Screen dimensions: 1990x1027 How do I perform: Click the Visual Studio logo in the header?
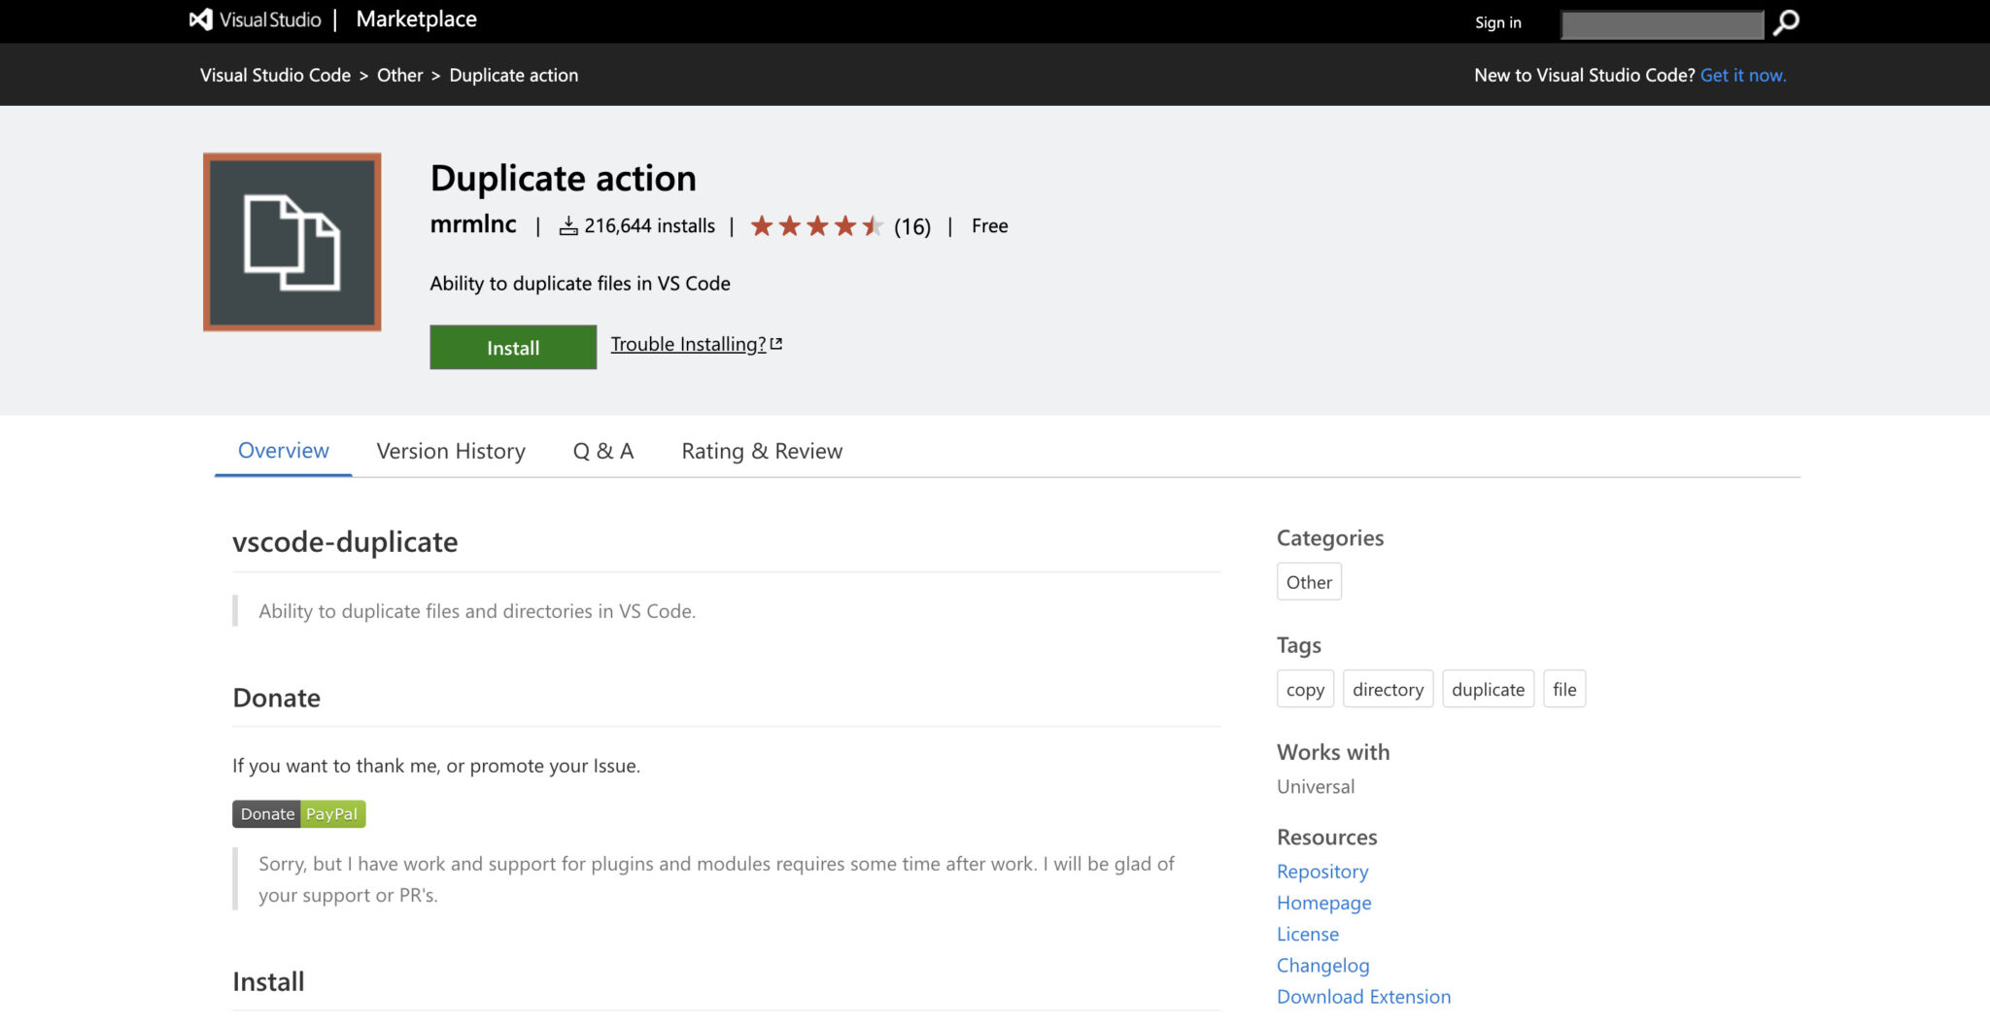point(199,18)
